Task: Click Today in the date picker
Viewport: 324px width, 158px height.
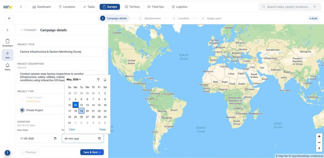Action: 102,130
